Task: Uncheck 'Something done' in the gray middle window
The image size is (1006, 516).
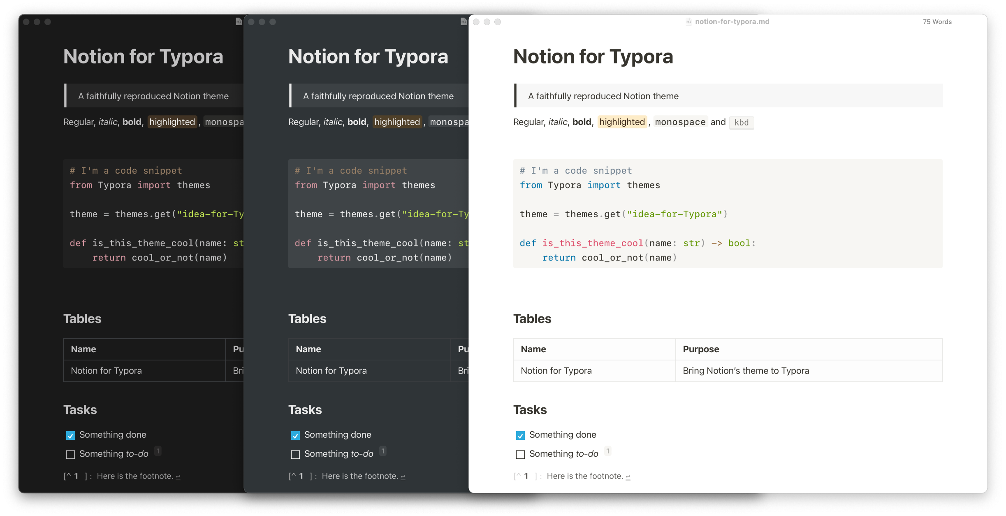Action: [x=295, y=435]
